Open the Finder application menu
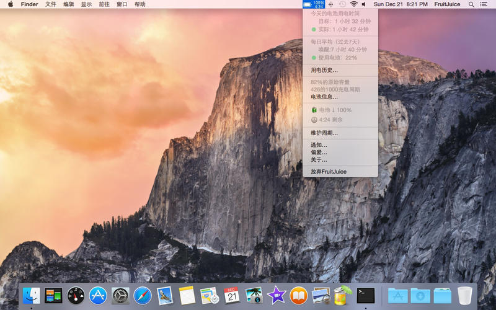Viewport: 496px width, 310px height. [x=29, y=4]
